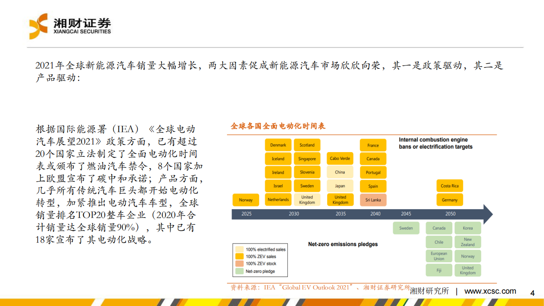This screenshot has height=306, width=544.
Task: Click the Ireland box
Action: (278, 172)
